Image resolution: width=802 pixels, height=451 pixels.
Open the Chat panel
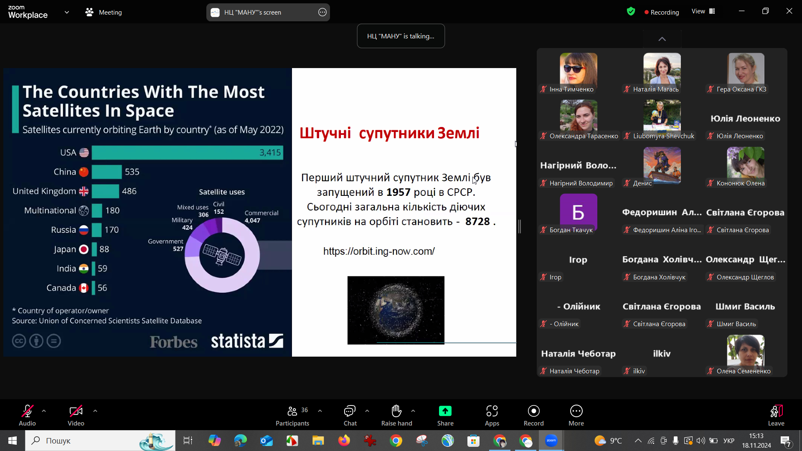click(350, 415)
